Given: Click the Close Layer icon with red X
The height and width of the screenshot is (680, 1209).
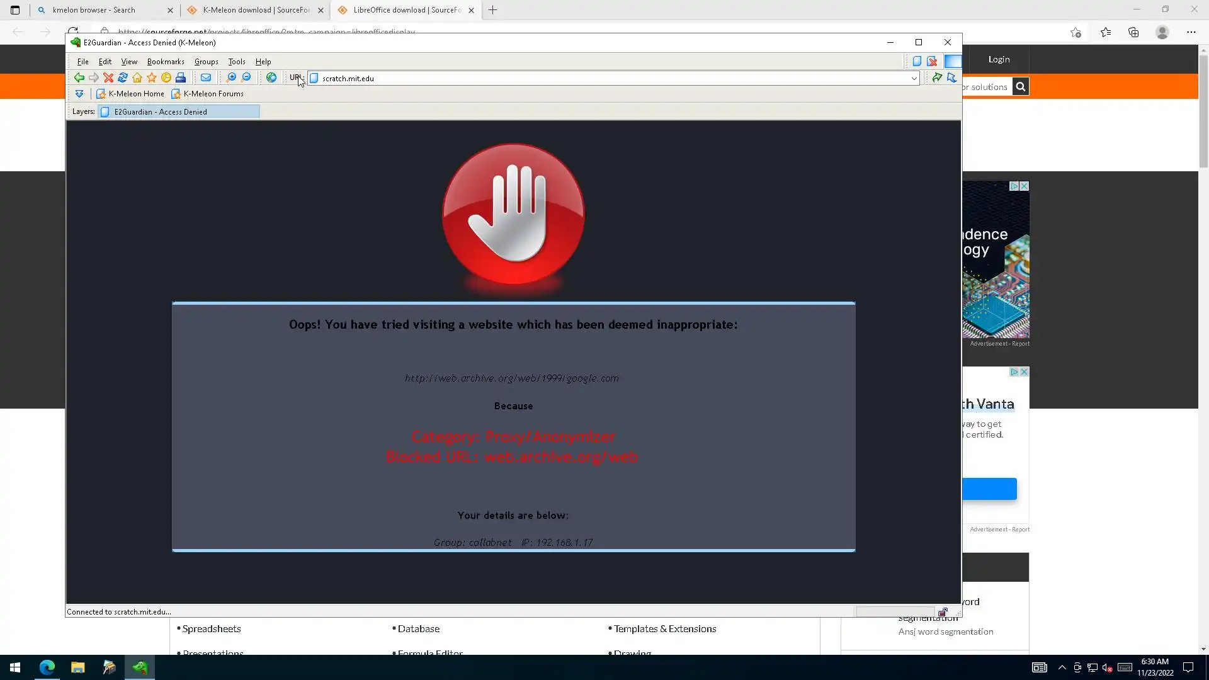Looking at the screenshot, I should (x=932, y=61).
